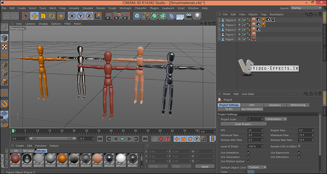
Task: Select the Matcaps material layer tab
Action: 41,151
